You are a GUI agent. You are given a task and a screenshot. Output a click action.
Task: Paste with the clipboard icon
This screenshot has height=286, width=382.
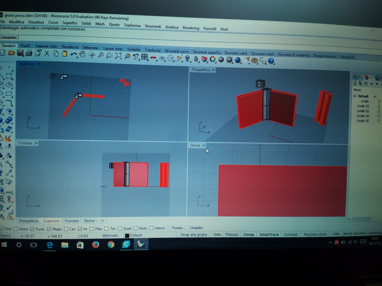[x=65, y=54]
